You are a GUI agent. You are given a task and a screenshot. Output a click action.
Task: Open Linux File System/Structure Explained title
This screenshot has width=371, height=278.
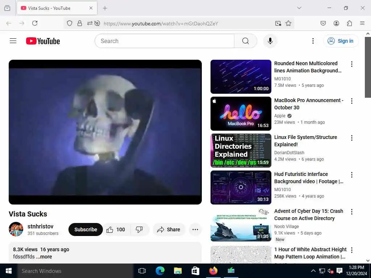pyautogui.click(x=305, y=141)
